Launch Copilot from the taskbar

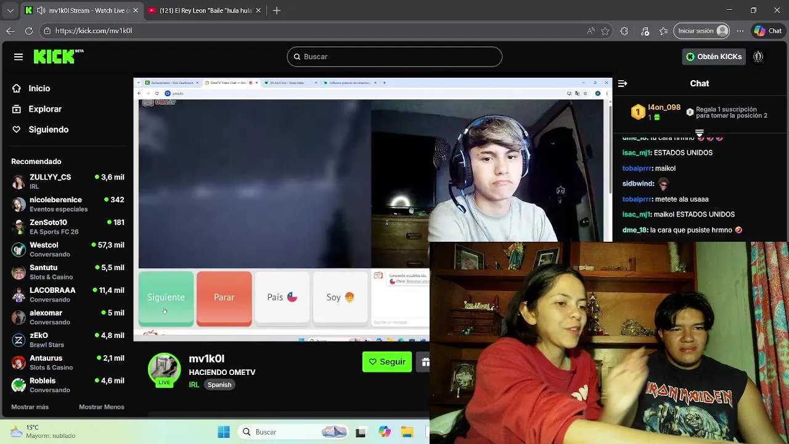point(385,432)
